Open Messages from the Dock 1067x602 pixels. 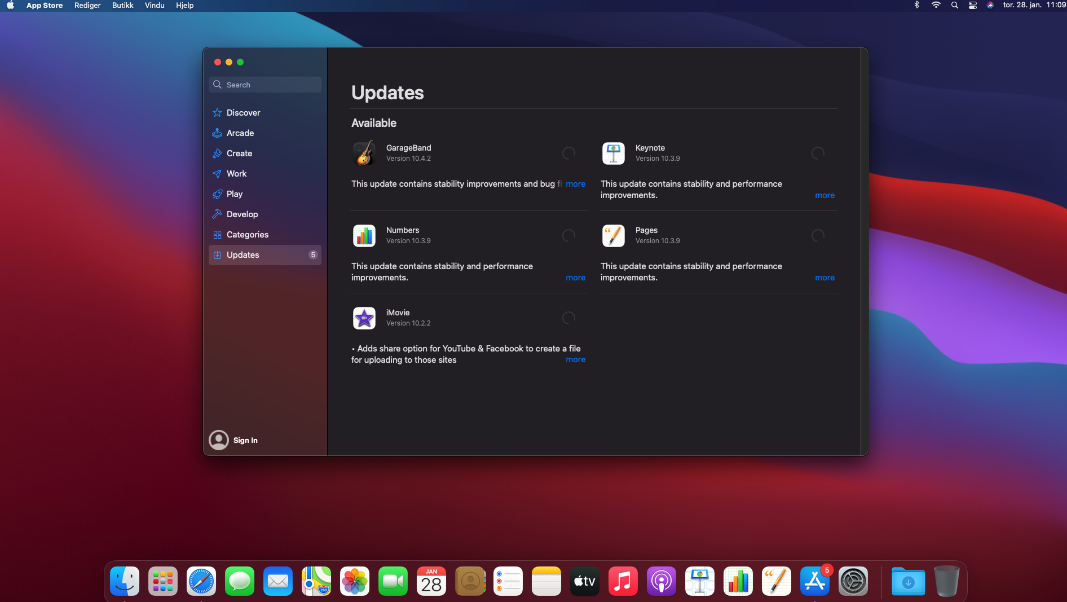click(x=240, y=581)
